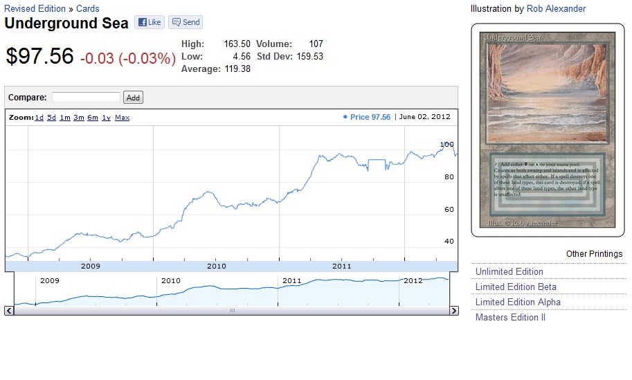Set chart zoom to 5d

[x=52, y=118]
